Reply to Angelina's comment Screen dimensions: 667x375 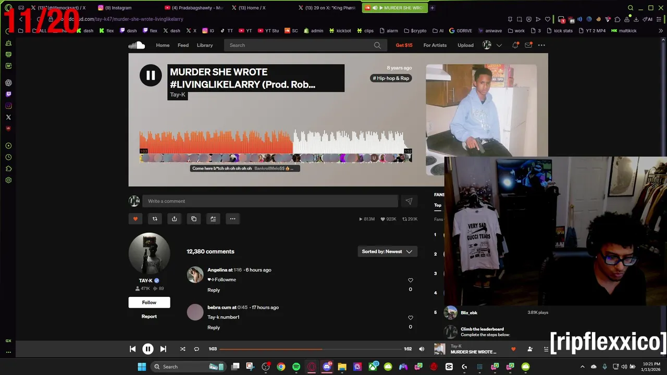coord(214,290)
